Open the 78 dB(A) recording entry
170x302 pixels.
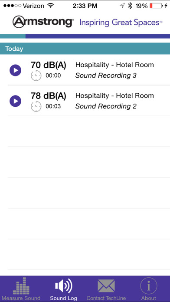point(89,101)
